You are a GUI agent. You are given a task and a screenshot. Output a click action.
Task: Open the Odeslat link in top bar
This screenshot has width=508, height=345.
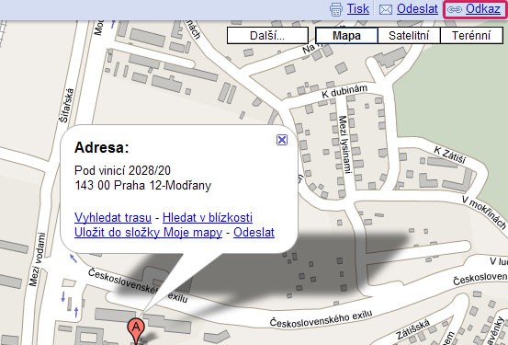[x=417, y=9]
